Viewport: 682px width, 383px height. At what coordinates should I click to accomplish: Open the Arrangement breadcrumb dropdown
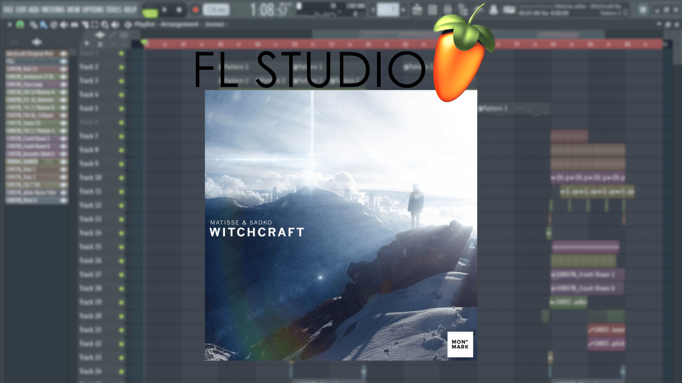pyautogui.click(x=180, y=25)
